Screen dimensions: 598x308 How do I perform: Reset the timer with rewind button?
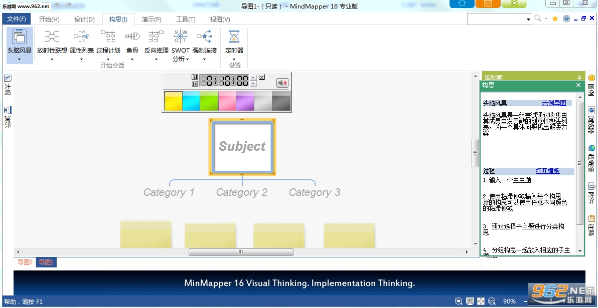195,83
